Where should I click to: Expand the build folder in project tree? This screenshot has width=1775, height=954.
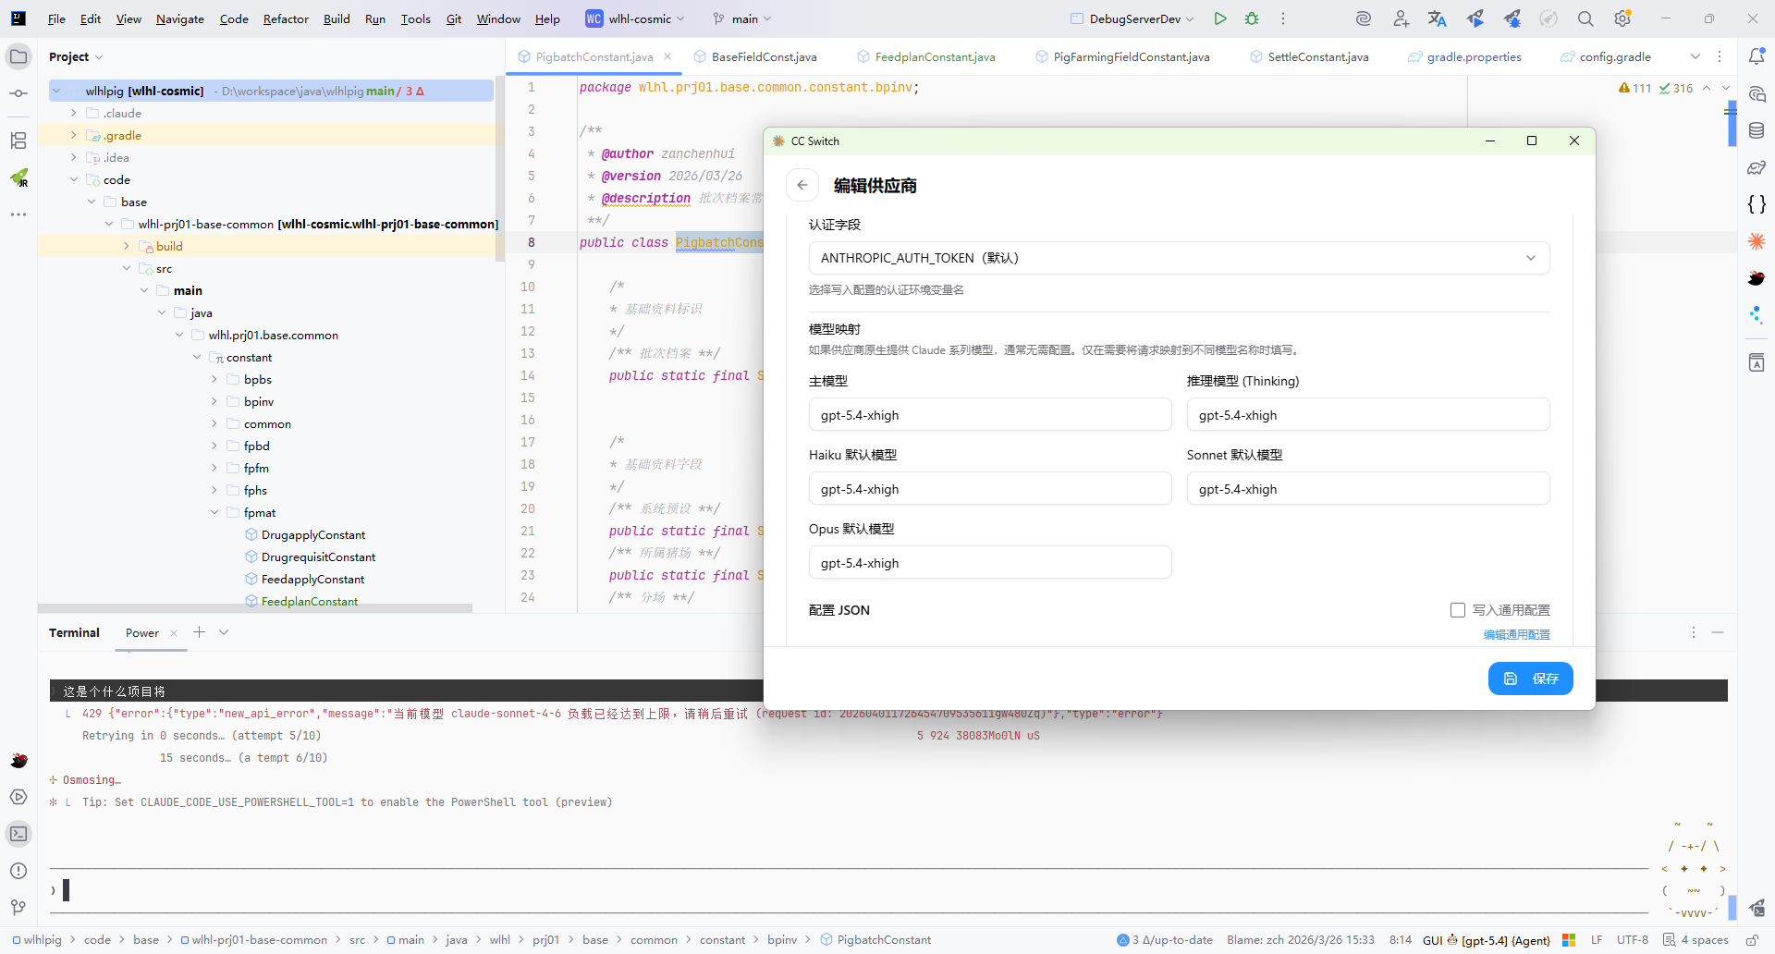(127, 246)
